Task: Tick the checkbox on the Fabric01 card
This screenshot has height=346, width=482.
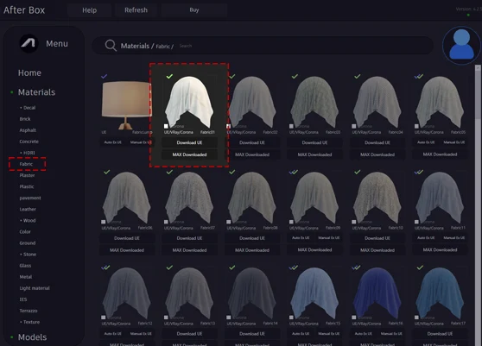Action: (166, 126)
